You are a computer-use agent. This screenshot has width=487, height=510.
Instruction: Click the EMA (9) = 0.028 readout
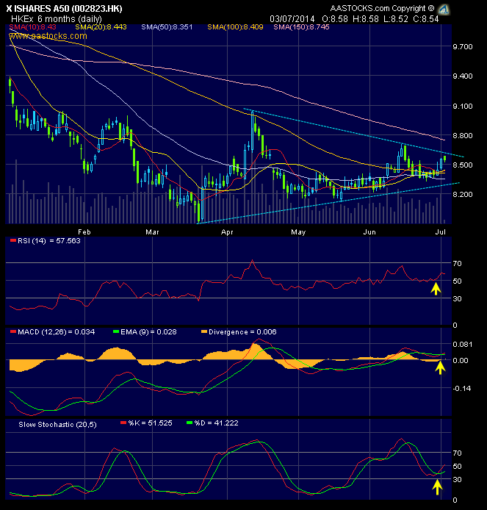(148, 332)
